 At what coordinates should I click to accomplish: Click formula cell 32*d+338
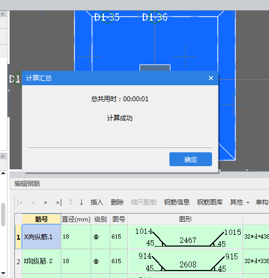(x=256, y=261)
